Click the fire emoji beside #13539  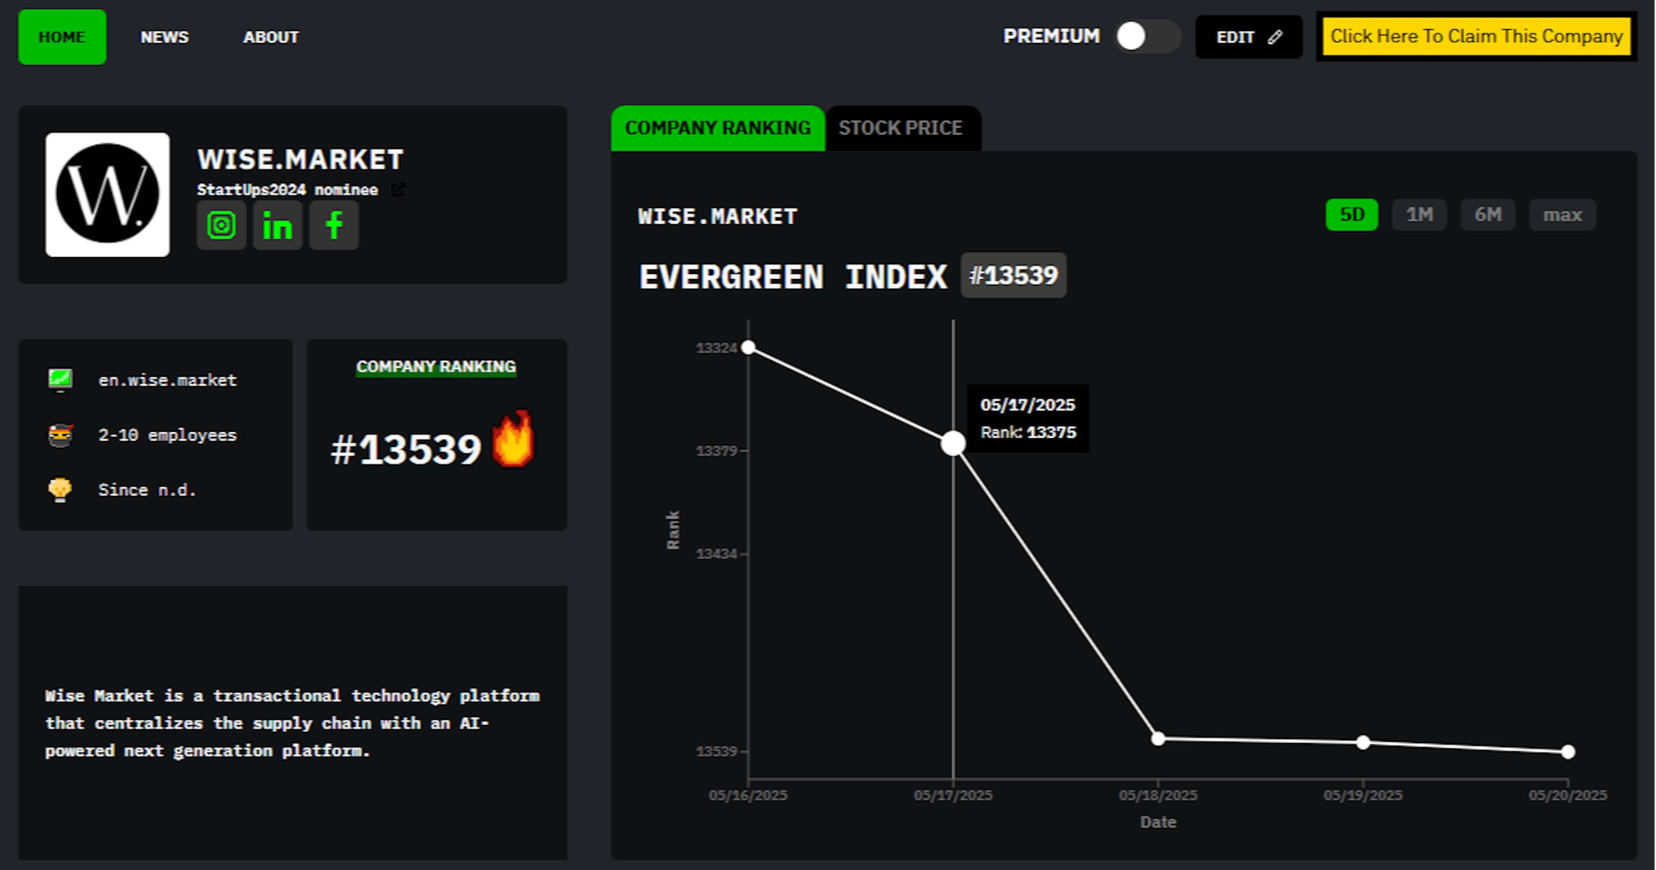(513, 440)
